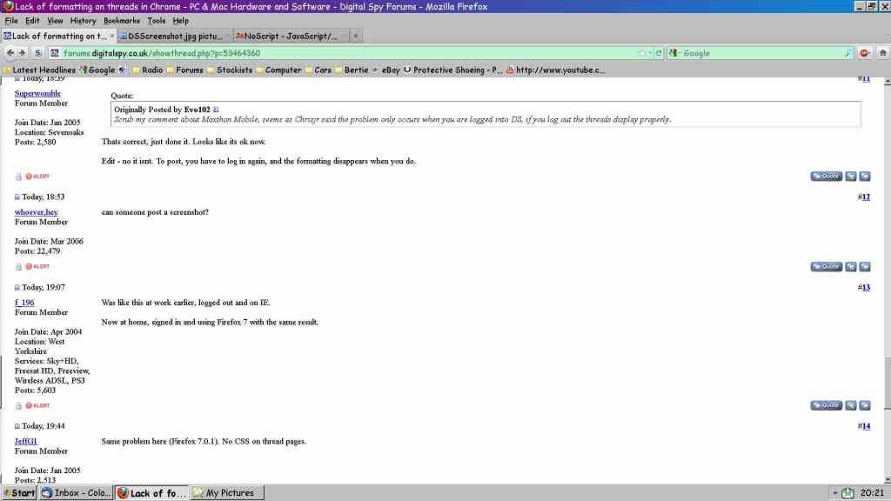This screenshot has width=891, height=501.
Task: Switch to the DSScreenshot.jpg tab
Action: (174, 36)
